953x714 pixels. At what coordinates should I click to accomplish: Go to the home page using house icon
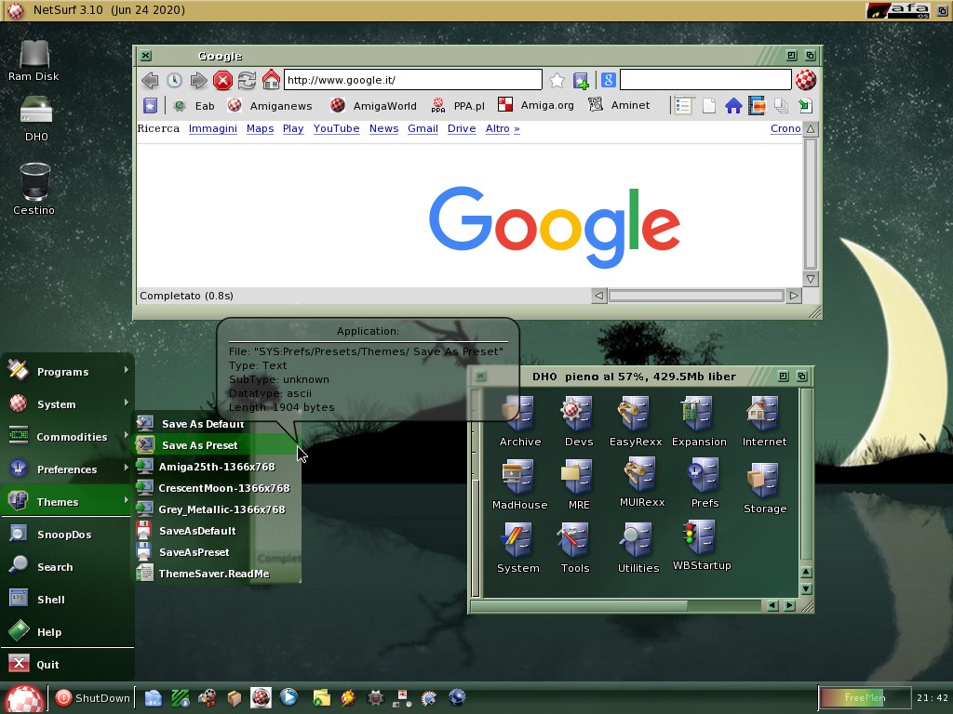click(271, 80)
